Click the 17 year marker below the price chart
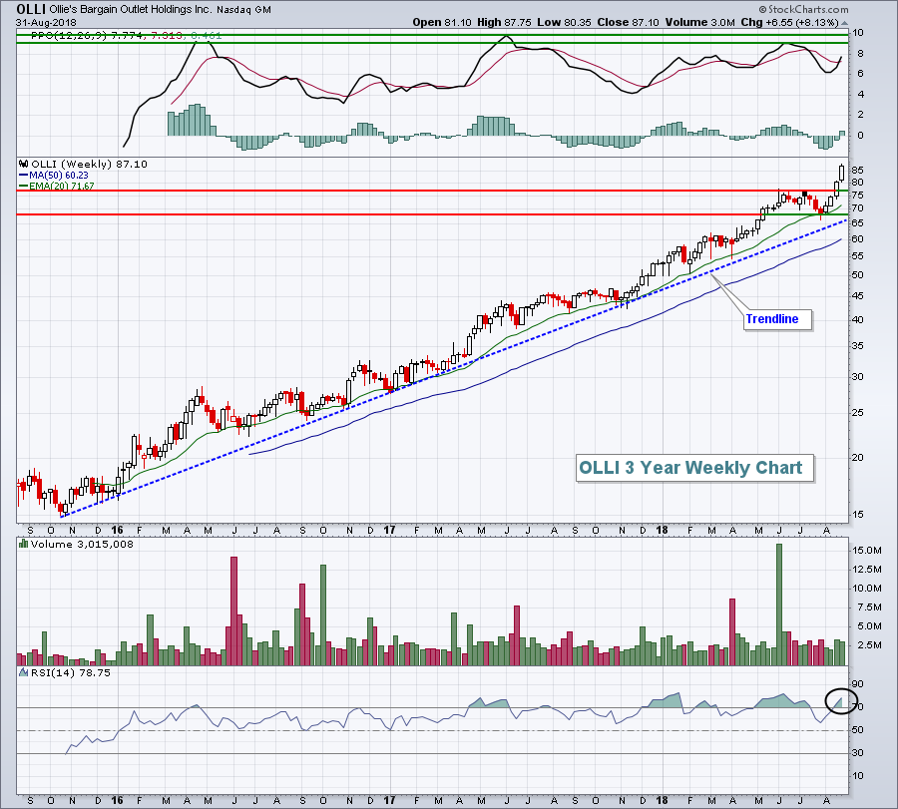 point(389,530)
